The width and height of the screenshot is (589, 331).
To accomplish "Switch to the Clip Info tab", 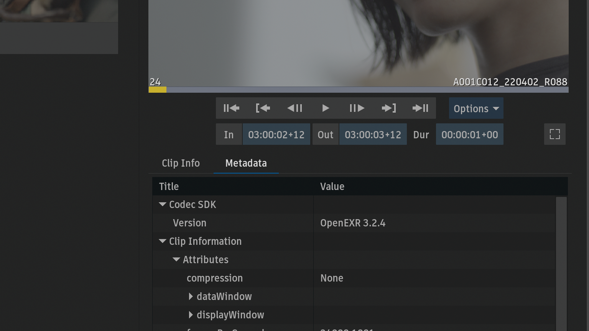I will [x=181, y=163].
